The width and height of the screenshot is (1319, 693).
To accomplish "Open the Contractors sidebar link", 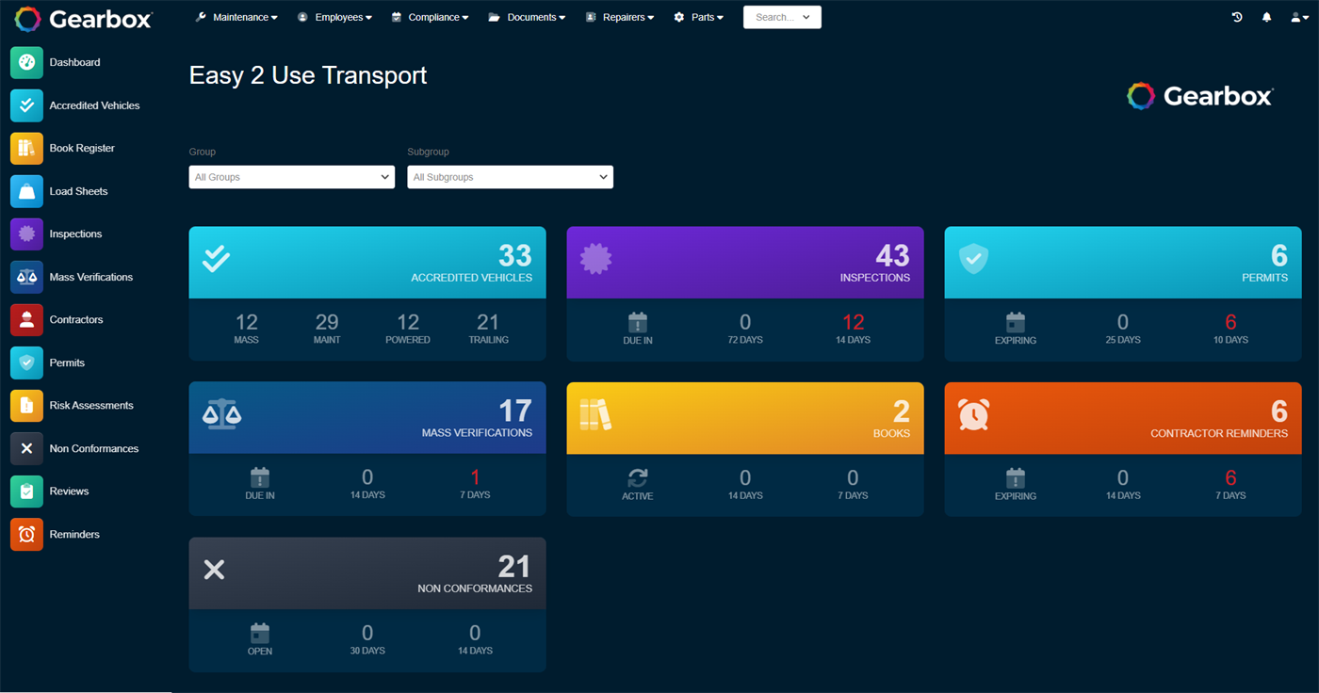I will click(x=76, y=319).
